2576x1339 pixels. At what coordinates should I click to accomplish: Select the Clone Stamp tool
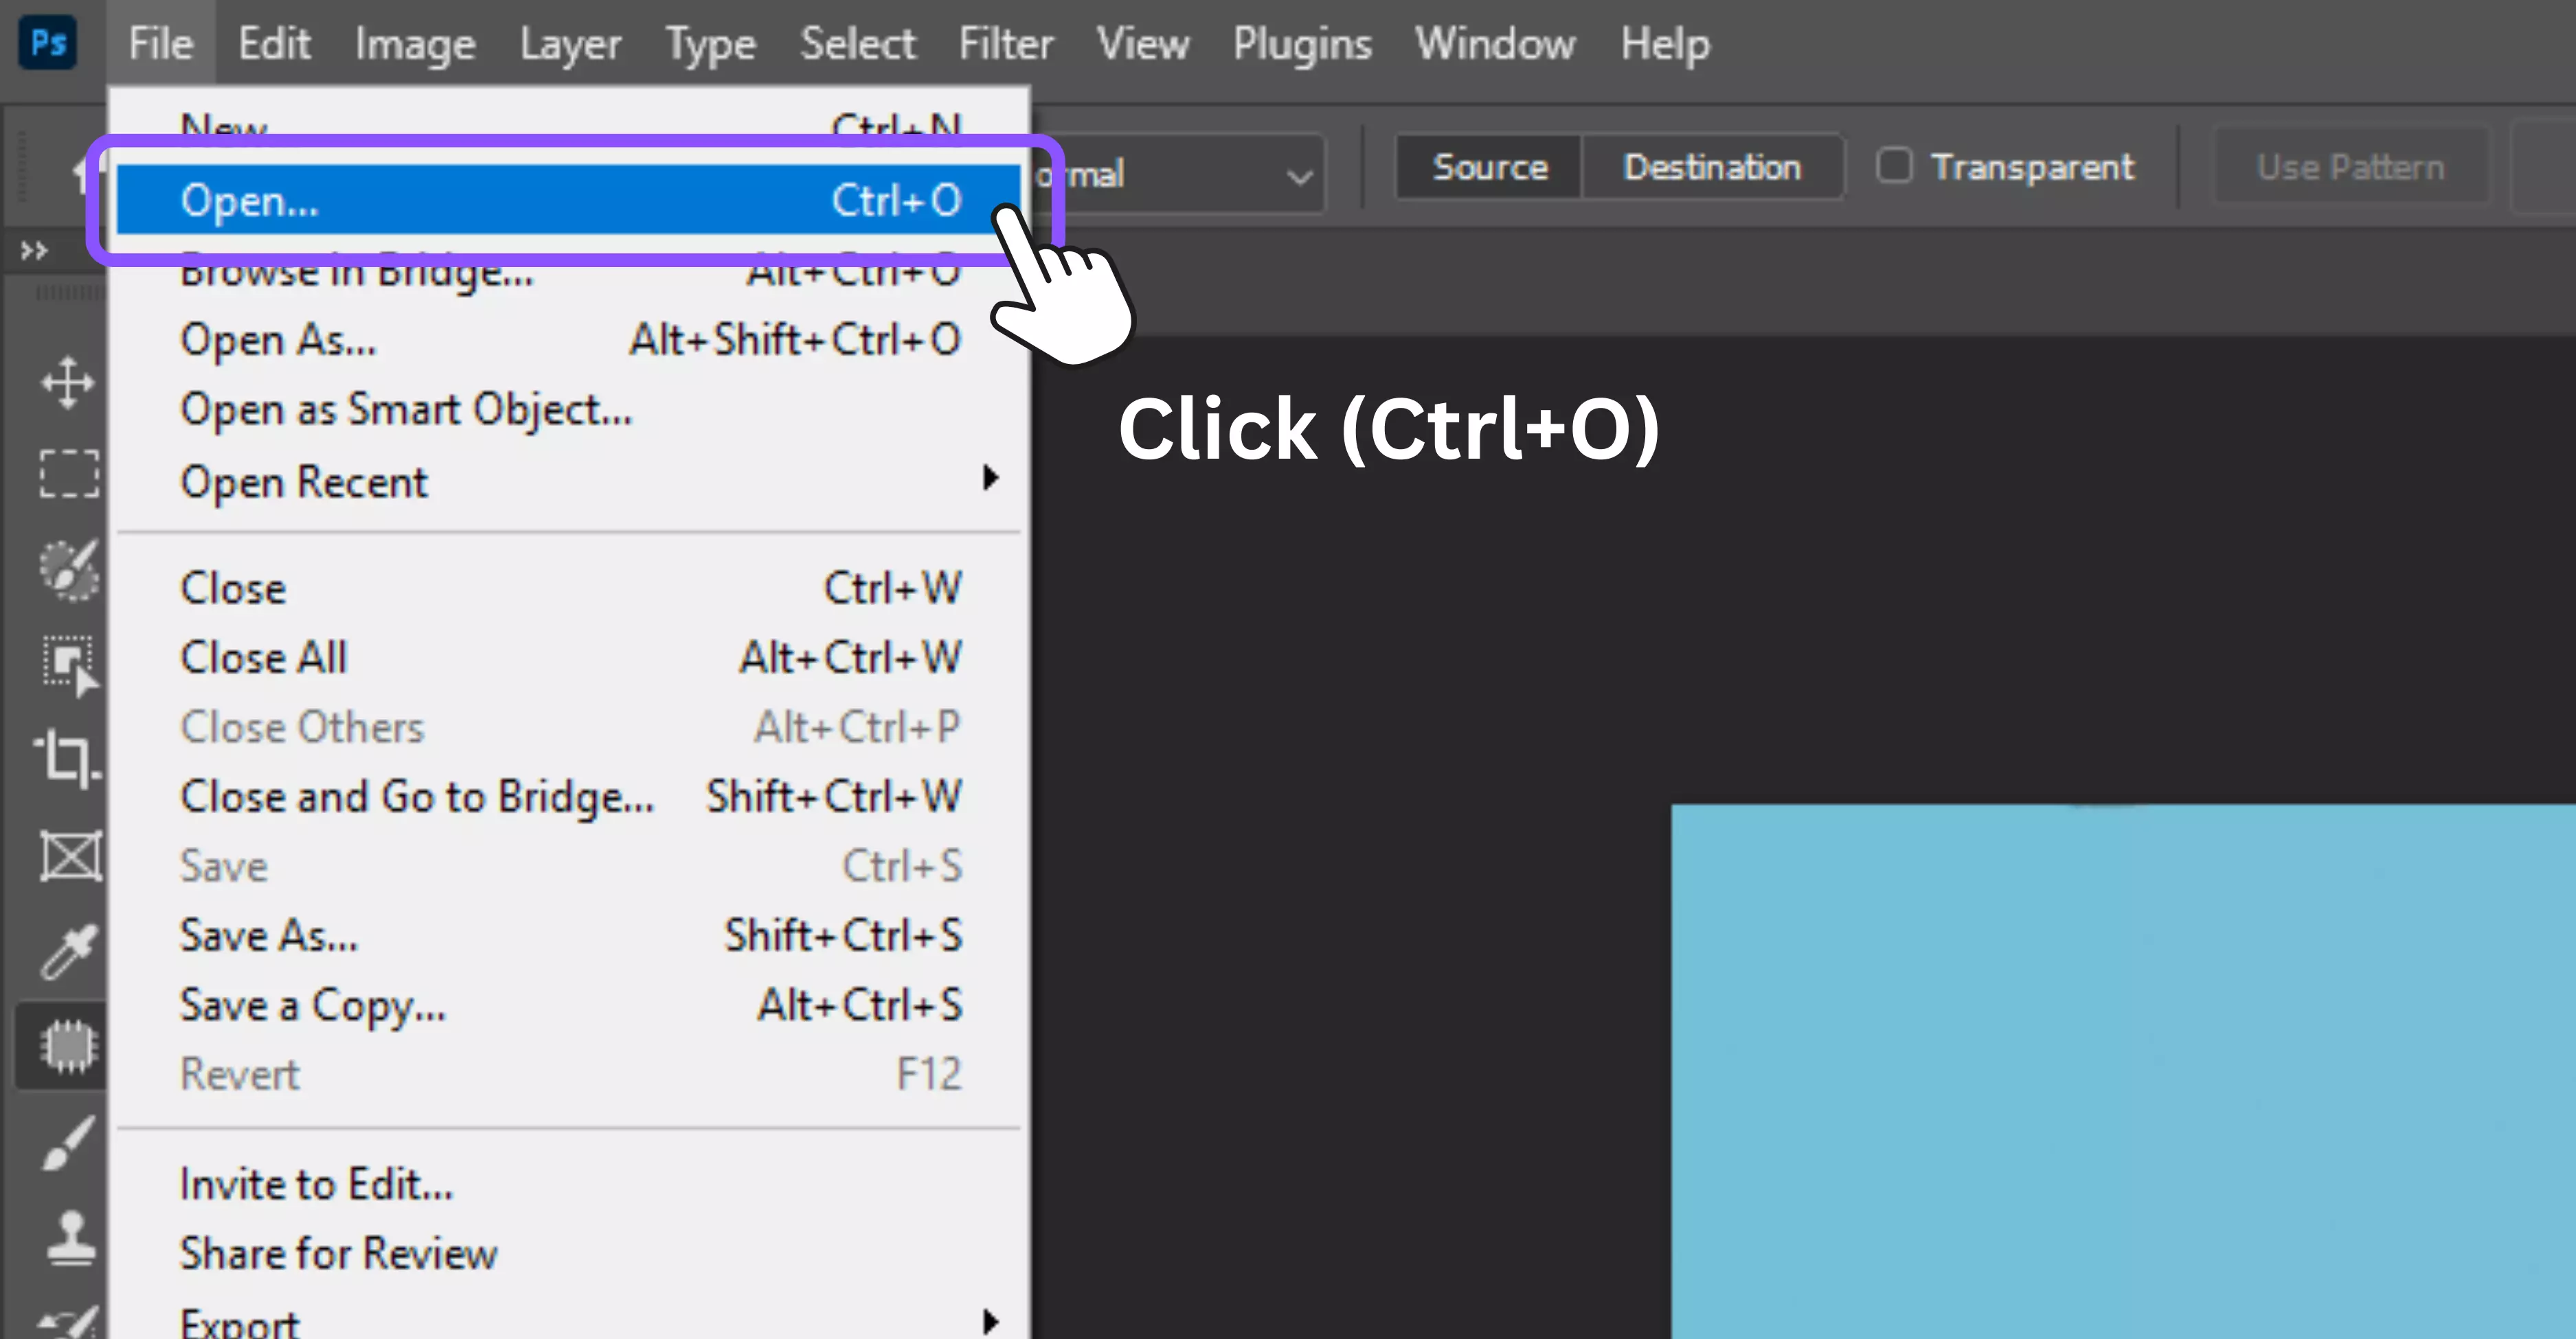coord(70,1238)
